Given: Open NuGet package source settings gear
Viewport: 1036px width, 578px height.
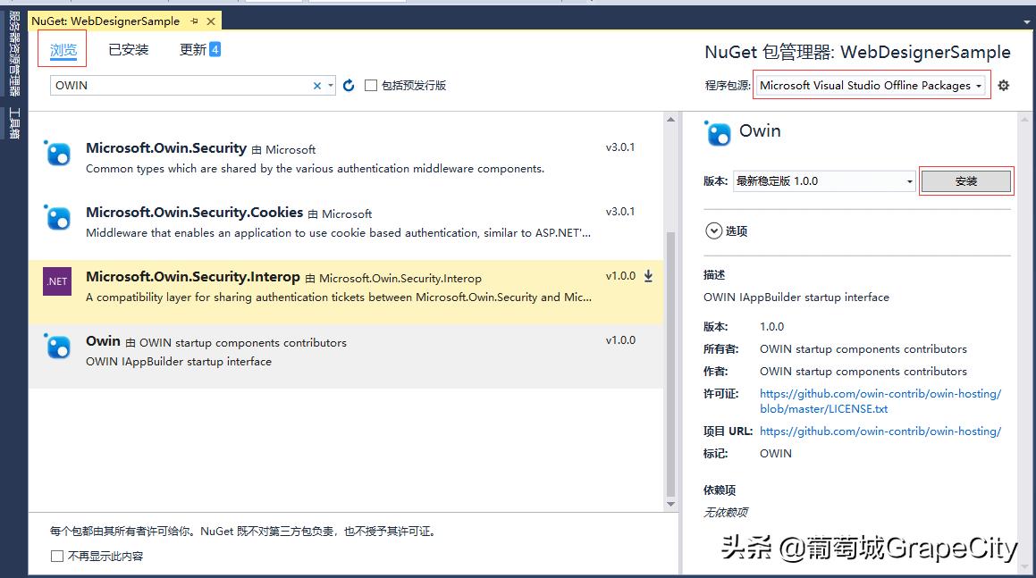Looking at the screenshot, I should click(x=1003, y=84).
